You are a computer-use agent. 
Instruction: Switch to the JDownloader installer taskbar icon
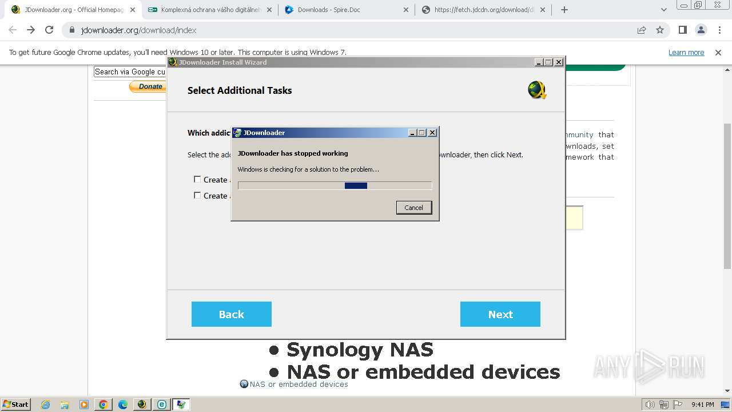pos(142,405)
